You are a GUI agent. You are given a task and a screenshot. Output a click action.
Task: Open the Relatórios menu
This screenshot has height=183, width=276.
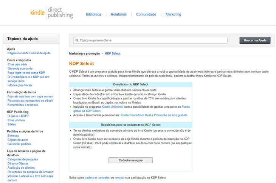(x=118, y=14)
